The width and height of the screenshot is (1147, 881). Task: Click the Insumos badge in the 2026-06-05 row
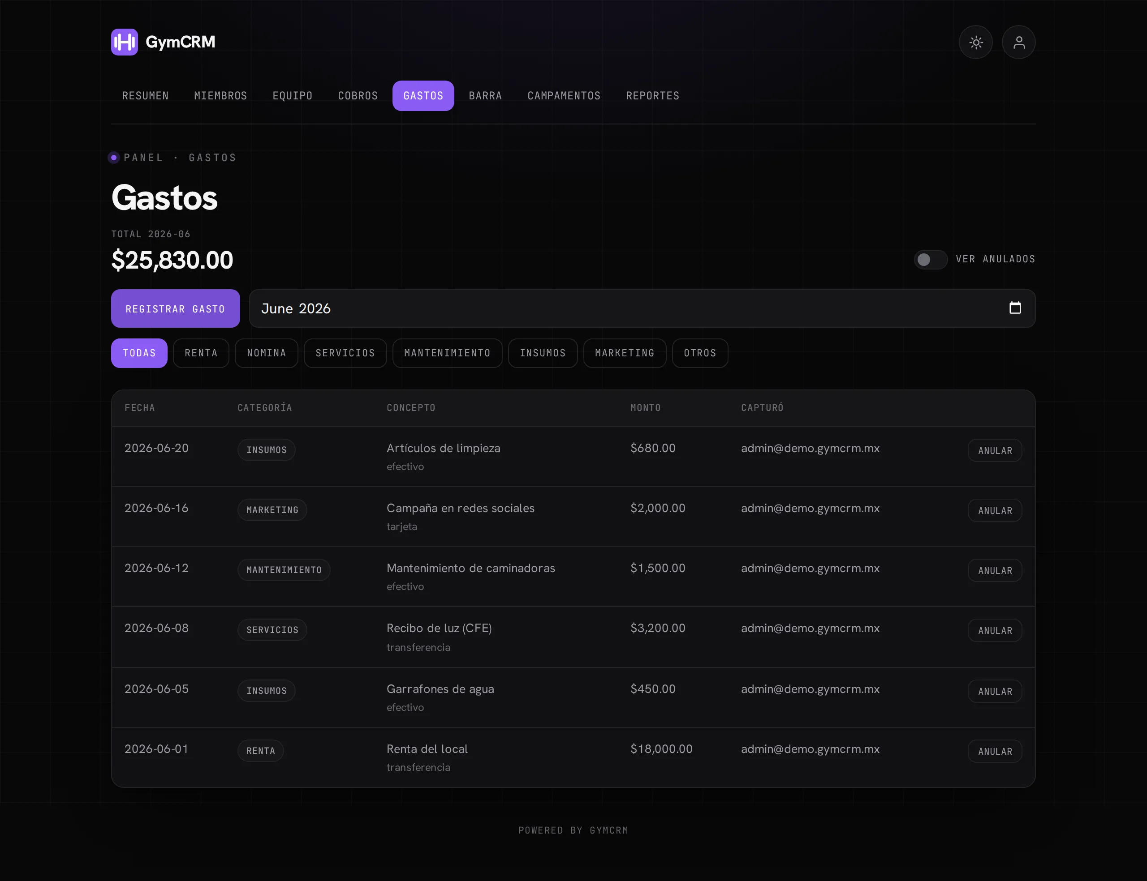click(267, 691)
